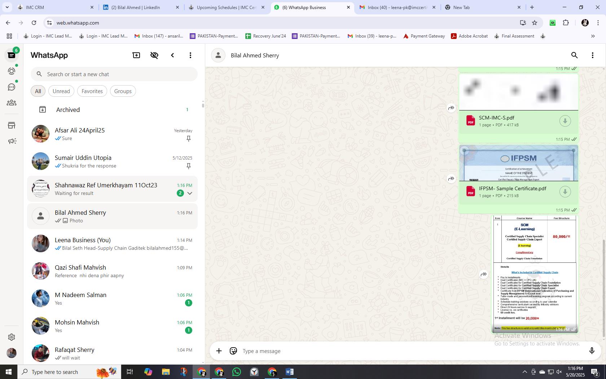Switch to Upcoming Schedules IMC tab
The image size is (606, 379).
227,7
